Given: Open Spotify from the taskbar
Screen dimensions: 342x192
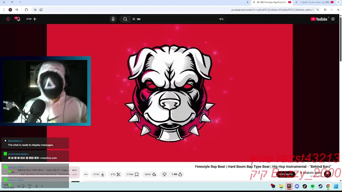Looking at the screenshot, I should pyautogui.click(x=313, y=186).
